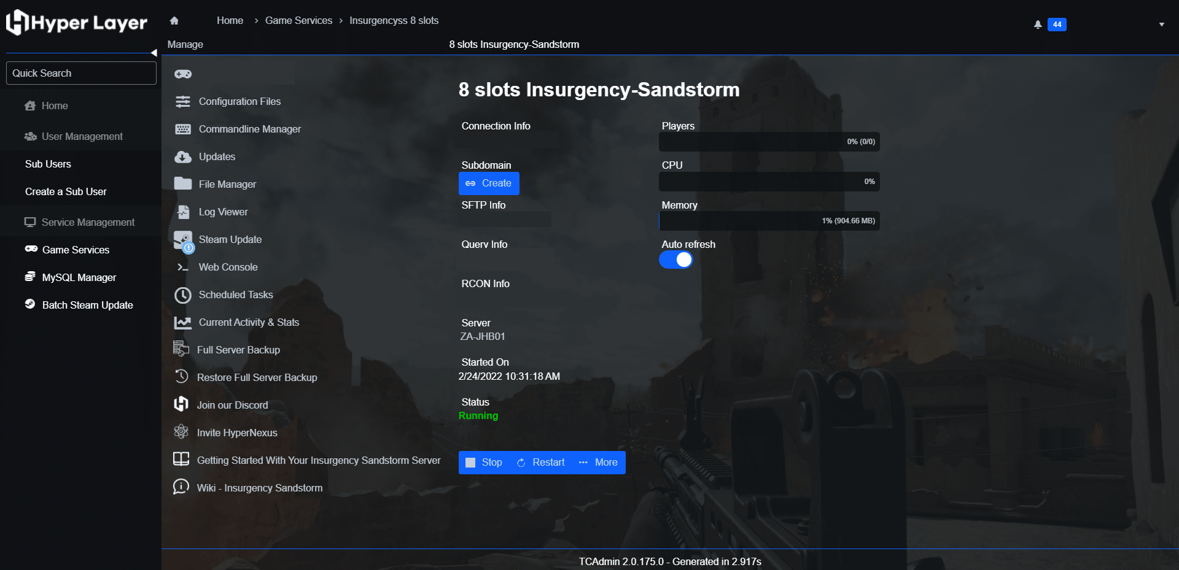Click the Hyper Layer logo
The image size is (1179, 570).
(x=77, y=23)
